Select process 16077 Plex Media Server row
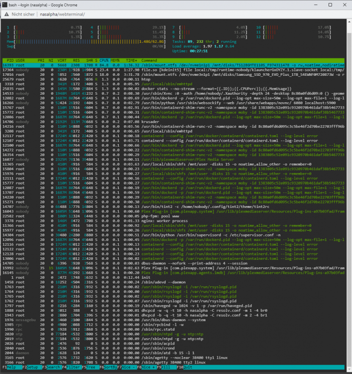This screenshot has height=374, width=352. pyautogui.click(x=173, y=160)
